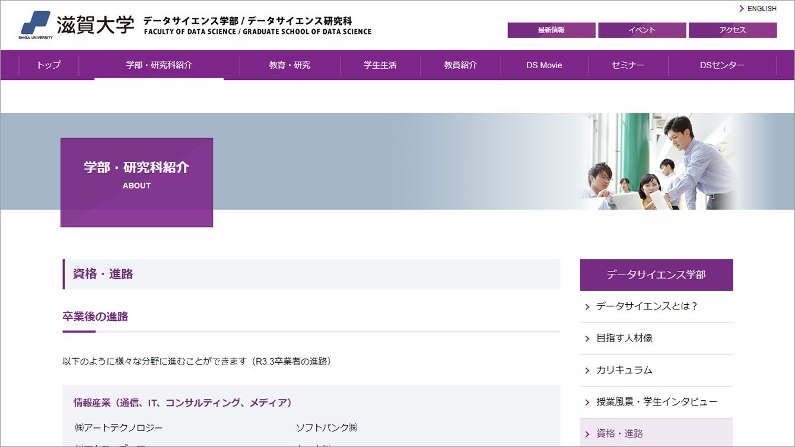Open DS Movie menu item

click(x=544, y=65)
